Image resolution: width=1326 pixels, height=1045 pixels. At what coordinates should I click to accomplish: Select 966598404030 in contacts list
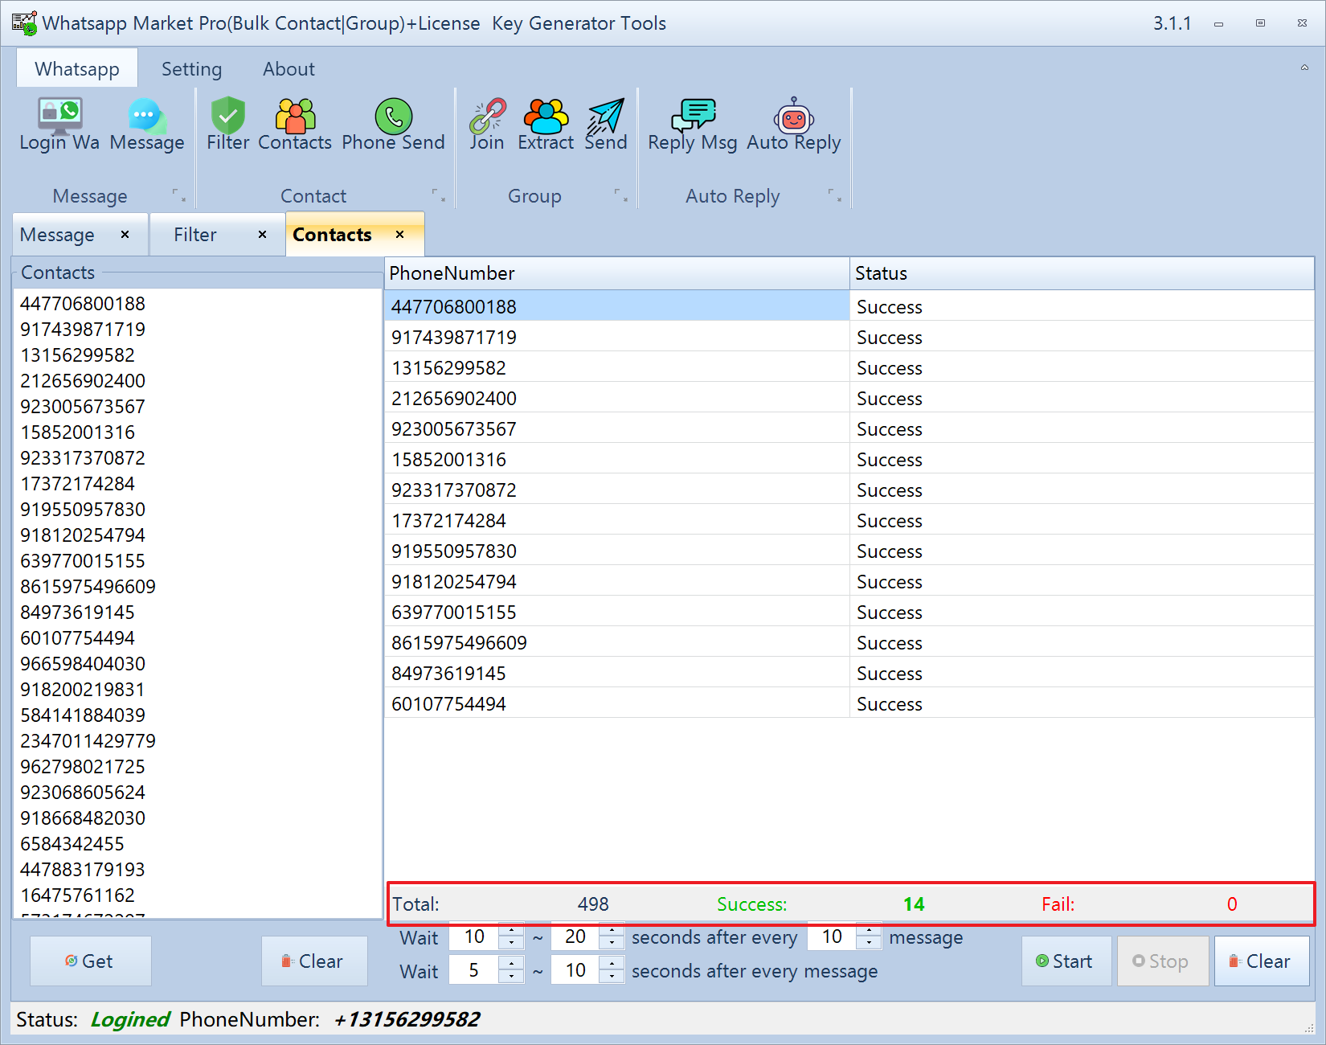(x=83, y=664)
